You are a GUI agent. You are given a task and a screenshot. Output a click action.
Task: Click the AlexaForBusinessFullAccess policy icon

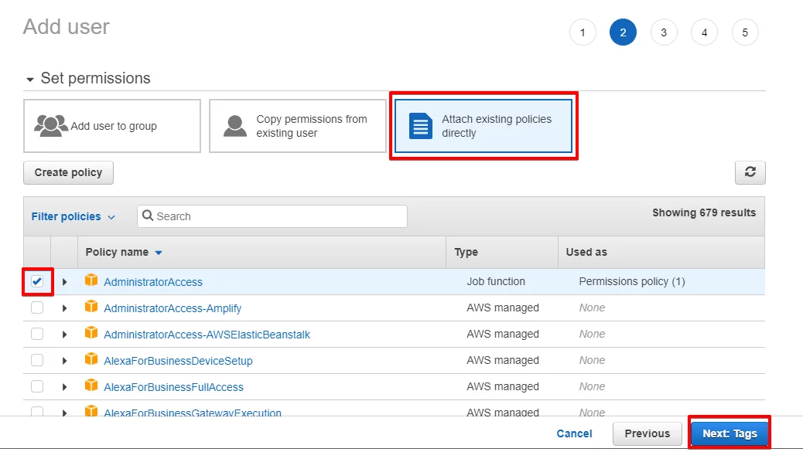tap(91, 386)
